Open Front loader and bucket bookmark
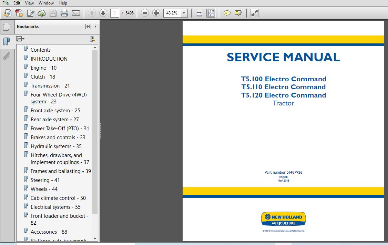 [60, 219]
